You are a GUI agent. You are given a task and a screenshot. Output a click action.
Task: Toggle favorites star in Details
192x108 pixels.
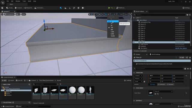point(188,69)
